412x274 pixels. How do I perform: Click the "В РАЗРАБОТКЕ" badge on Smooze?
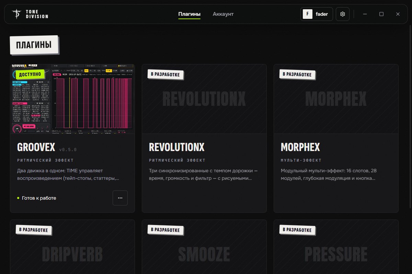[x=165, y=230]
